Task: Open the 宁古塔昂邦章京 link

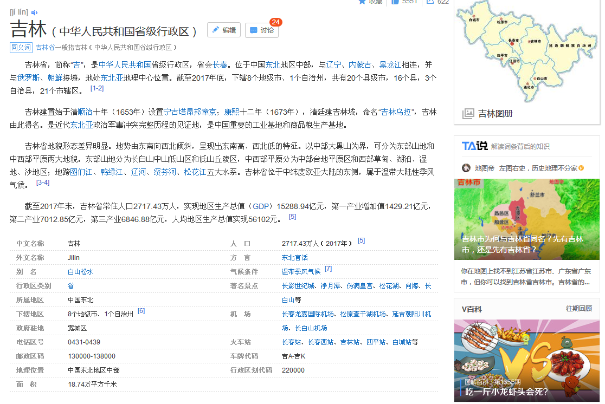Action: coord(190,112)
